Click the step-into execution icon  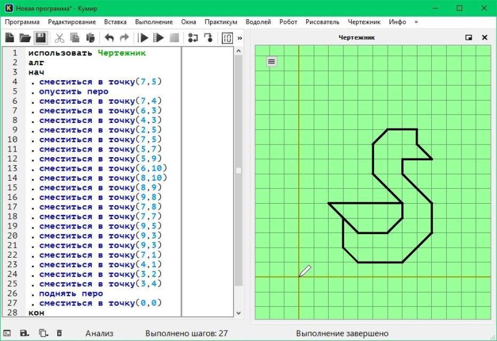click(193, 38)
